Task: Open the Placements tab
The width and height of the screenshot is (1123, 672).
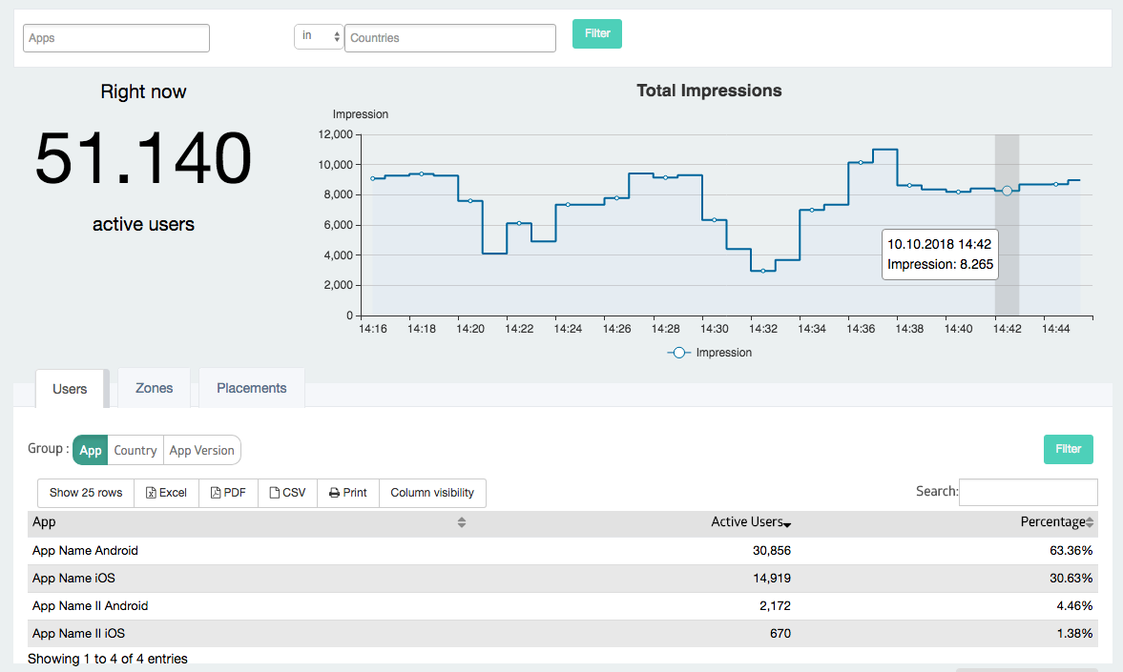Action: [x=251, y=388]
